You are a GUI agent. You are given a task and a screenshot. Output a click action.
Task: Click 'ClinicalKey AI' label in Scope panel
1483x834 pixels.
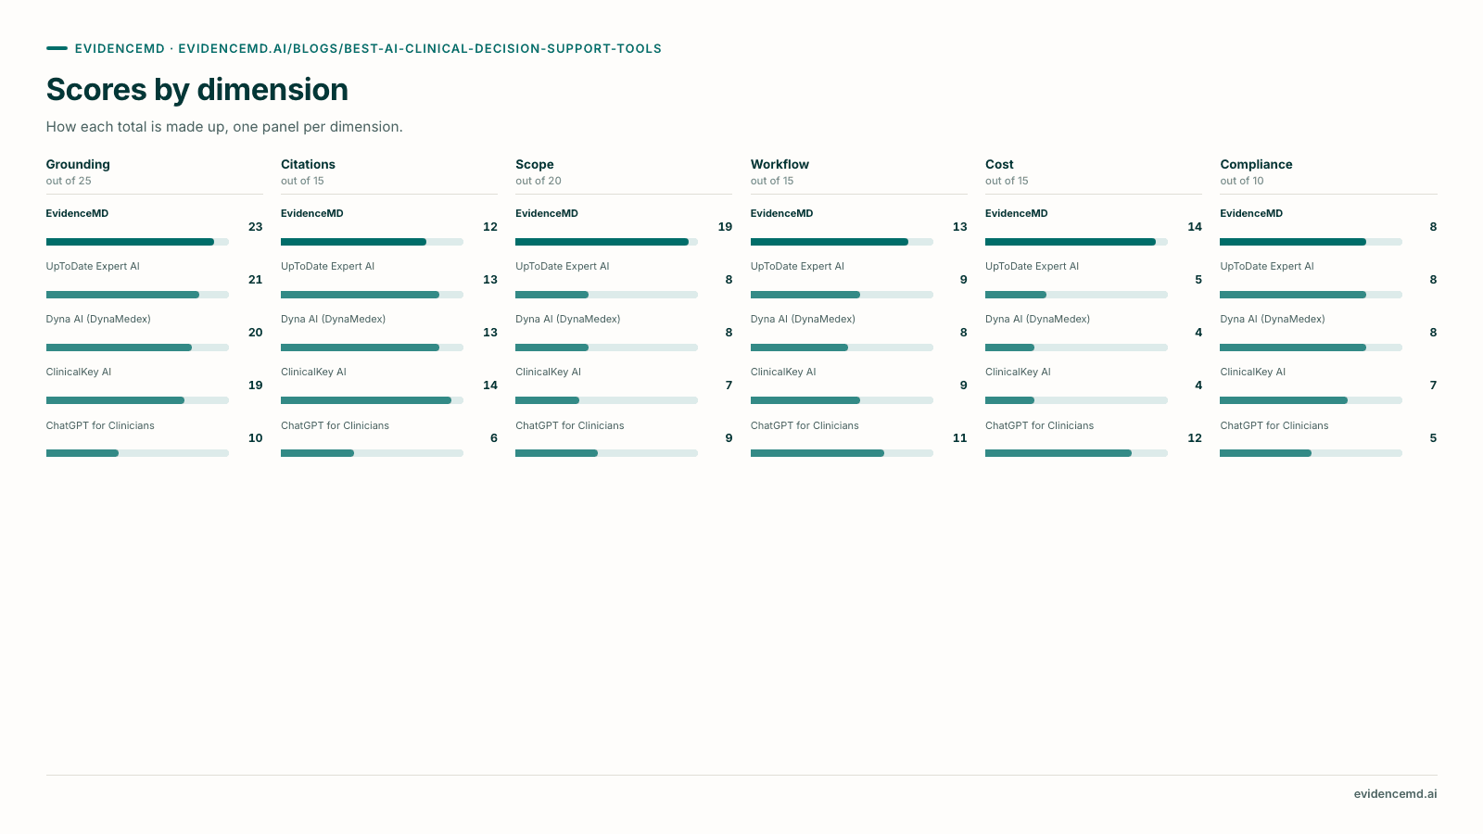tap(548, 372)
